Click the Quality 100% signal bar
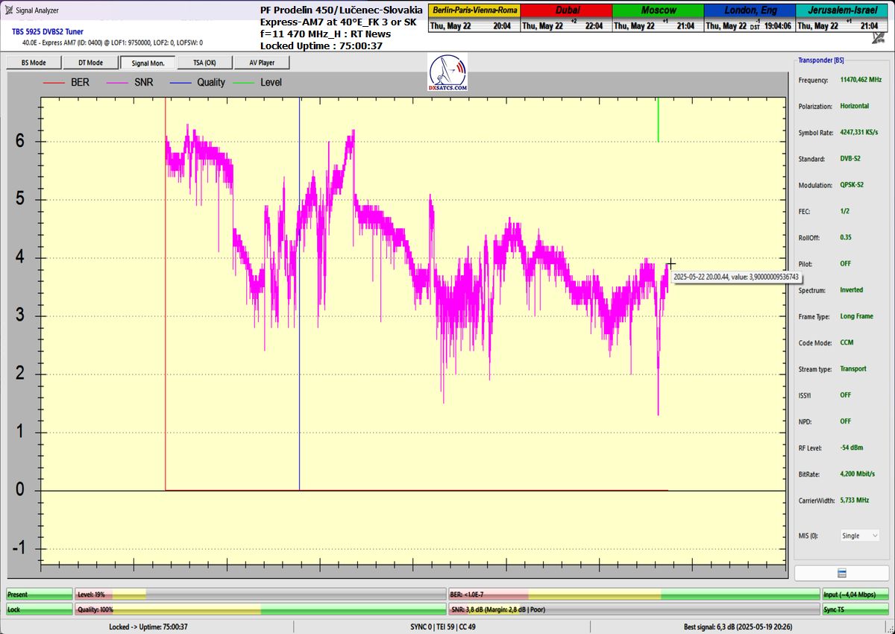The width and height of the screenshot is (895, 634). coord(260,609)
